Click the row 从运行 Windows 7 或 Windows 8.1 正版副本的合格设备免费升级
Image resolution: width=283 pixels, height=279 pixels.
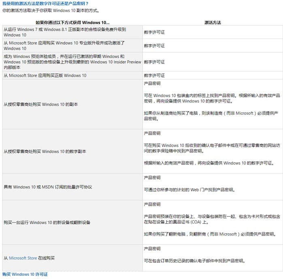72,32
